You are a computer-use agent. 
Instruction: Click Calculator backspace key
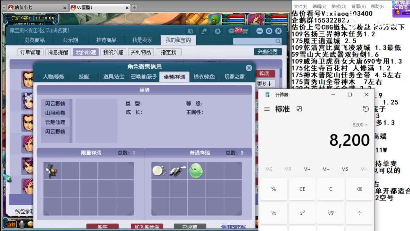tap(359, 189)
